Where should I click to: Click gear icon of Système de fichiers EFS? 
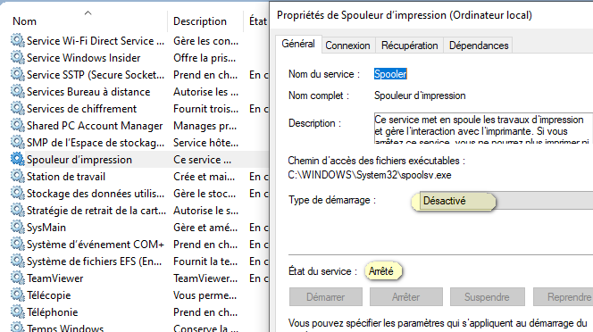17,261
